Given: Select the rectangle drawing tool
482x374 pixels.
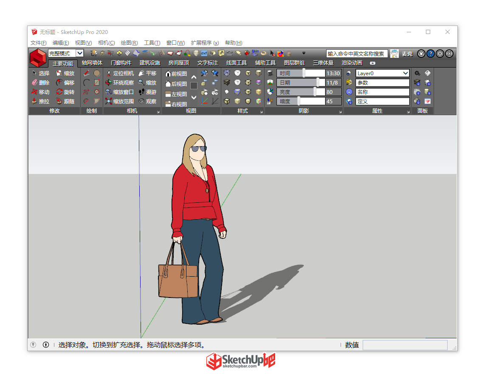Looking at the screenshot, I should [97, 82].
